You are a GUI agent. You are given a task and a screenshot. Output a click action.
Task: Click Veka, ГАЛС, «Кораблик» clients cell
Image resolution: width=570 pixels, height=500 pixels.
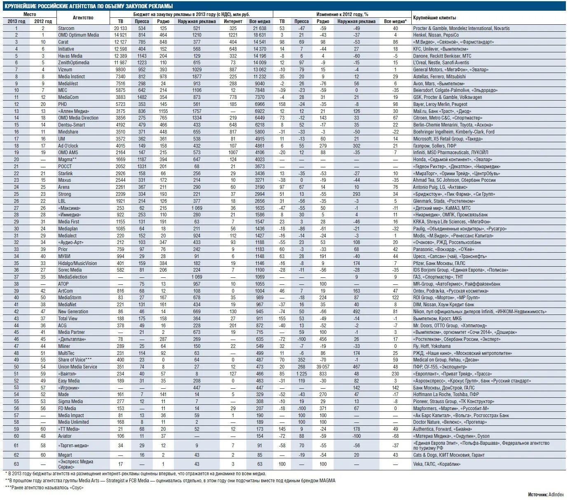click(436, 464)
